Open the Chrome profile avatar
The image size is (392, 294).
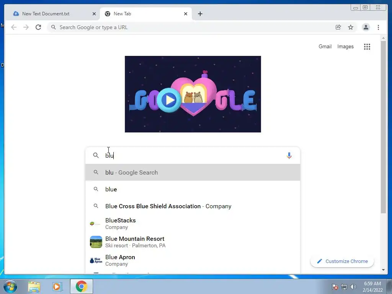[366, 27]
